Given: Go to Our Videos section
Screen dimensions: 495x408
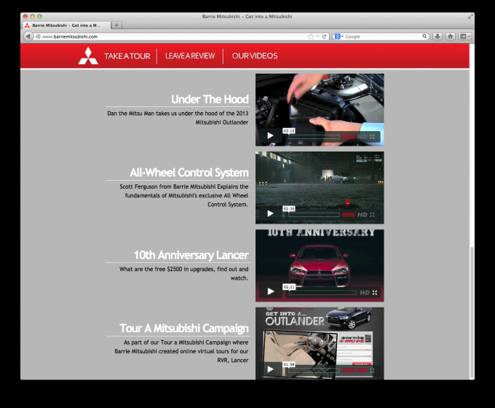Looking at the screenshot, I should coord(255,56).
